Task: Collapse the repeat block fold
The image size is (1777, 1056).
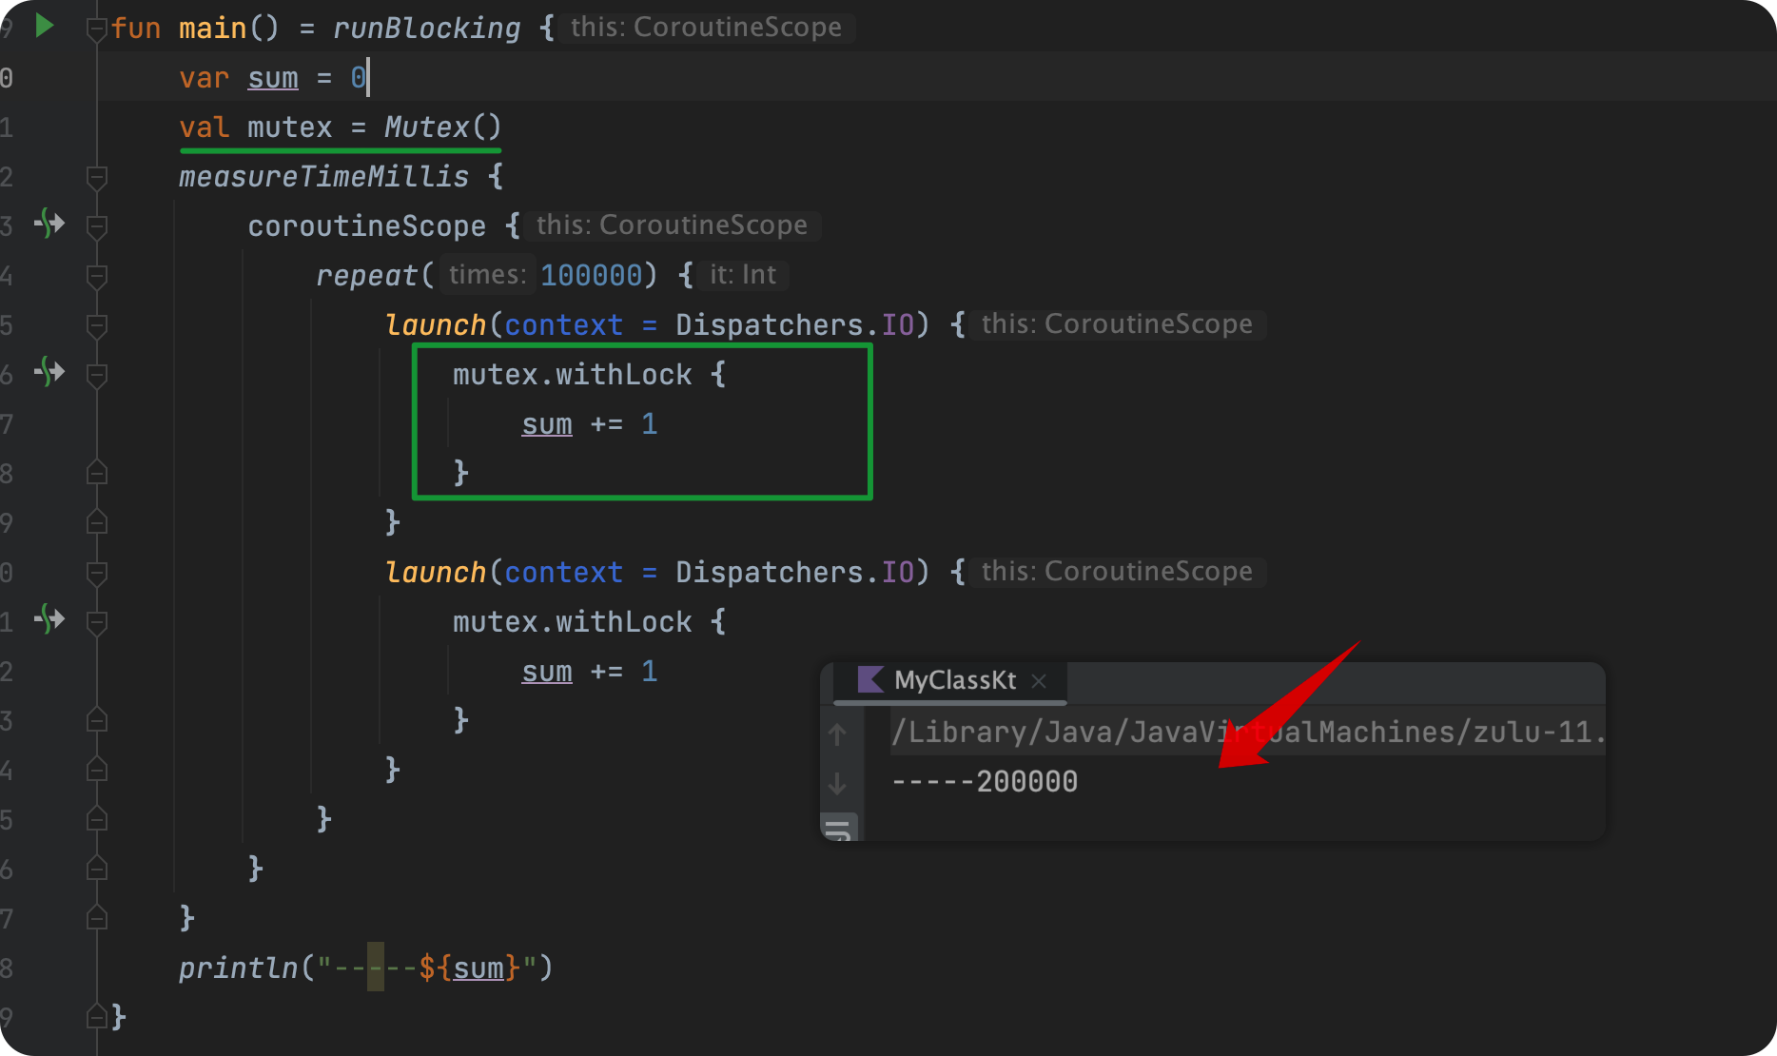Action: [x=96, y=276]
